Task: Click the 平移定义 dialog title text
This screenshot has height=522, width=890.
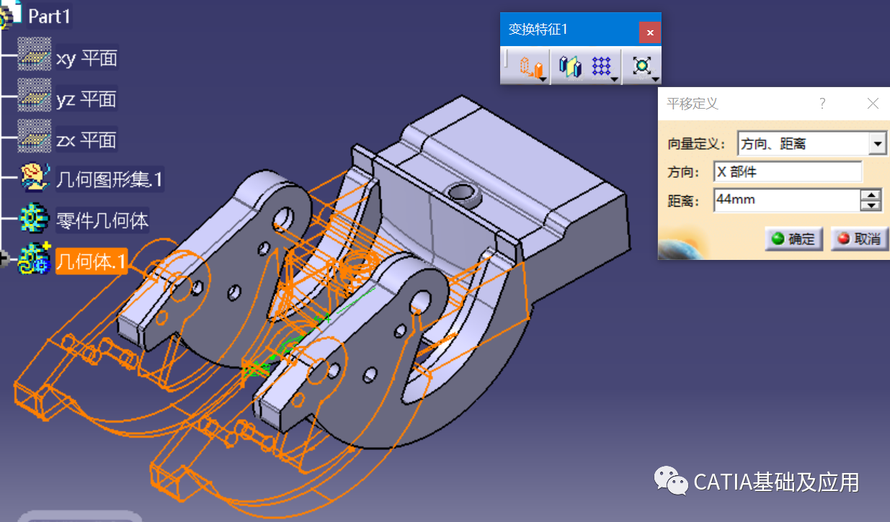Action: (x=693, y=104)
